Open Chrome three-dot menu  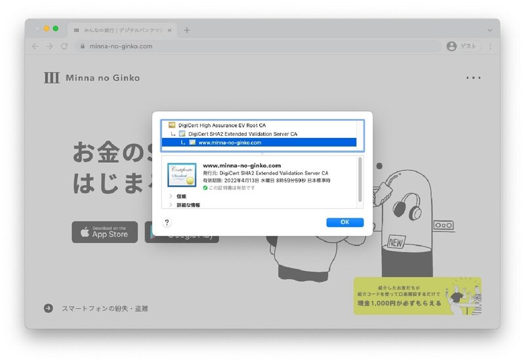point(490,46)
